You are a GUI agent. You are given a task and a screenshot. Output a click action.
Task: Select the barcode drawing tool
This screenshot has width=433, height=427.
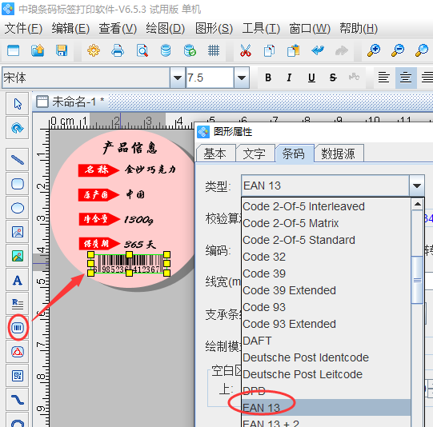point(18,328)
